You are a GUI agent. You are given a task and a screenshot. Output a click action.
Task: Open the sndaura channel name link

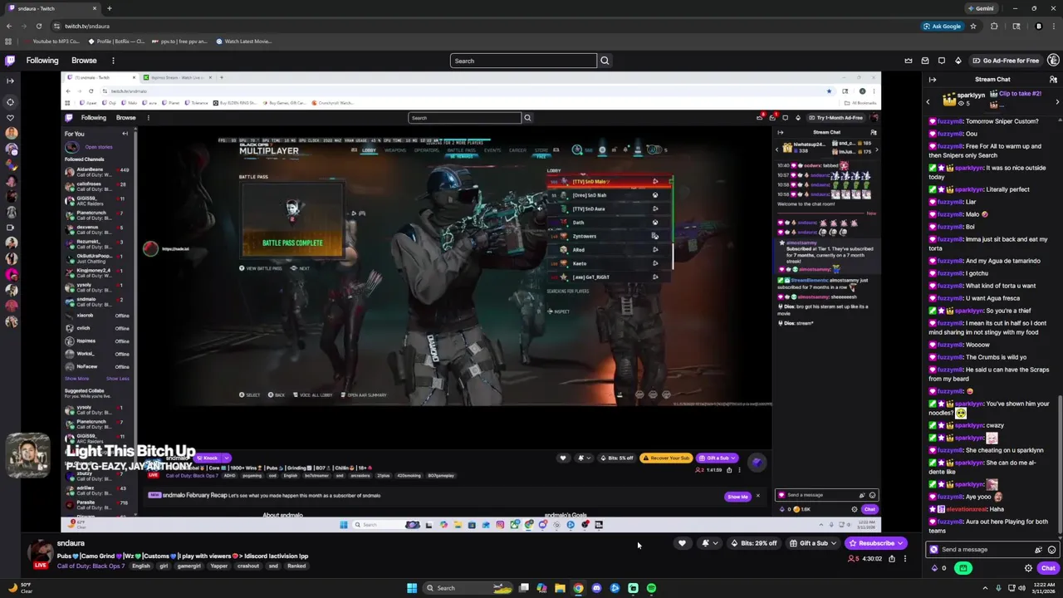pos(71,543)
